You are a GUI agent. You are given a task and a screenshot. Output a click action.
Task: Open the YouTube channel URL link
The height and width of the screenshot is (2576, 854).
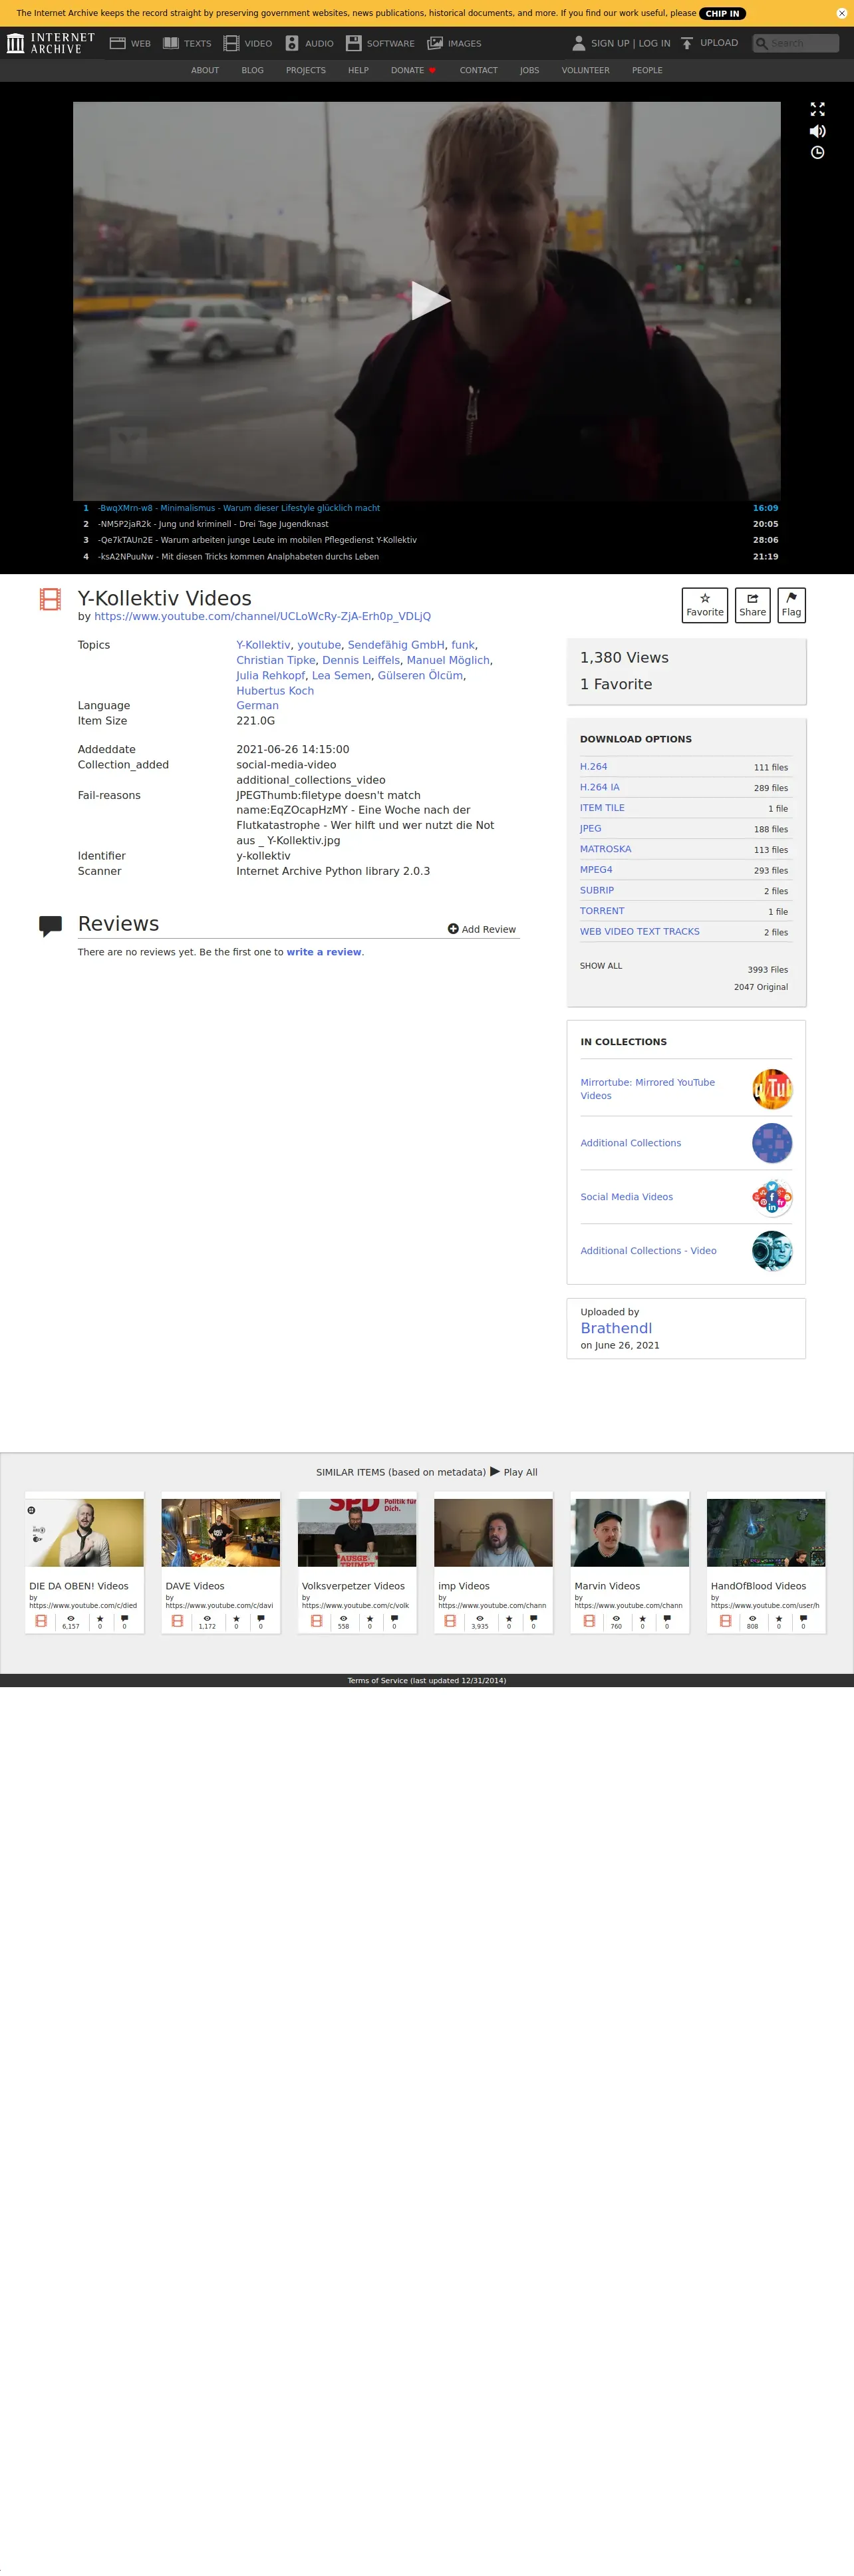click(262, 616)
